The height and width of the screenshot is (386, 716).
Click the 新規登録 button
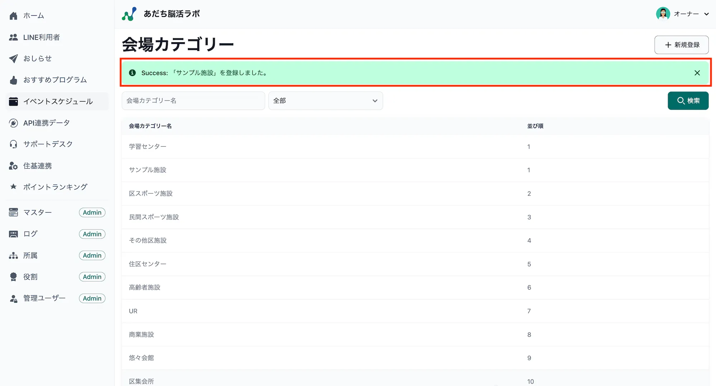[681, 45]
